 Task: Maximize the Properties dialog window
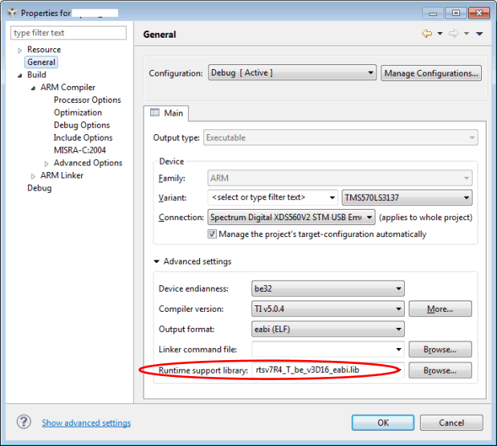click(456, 13)
